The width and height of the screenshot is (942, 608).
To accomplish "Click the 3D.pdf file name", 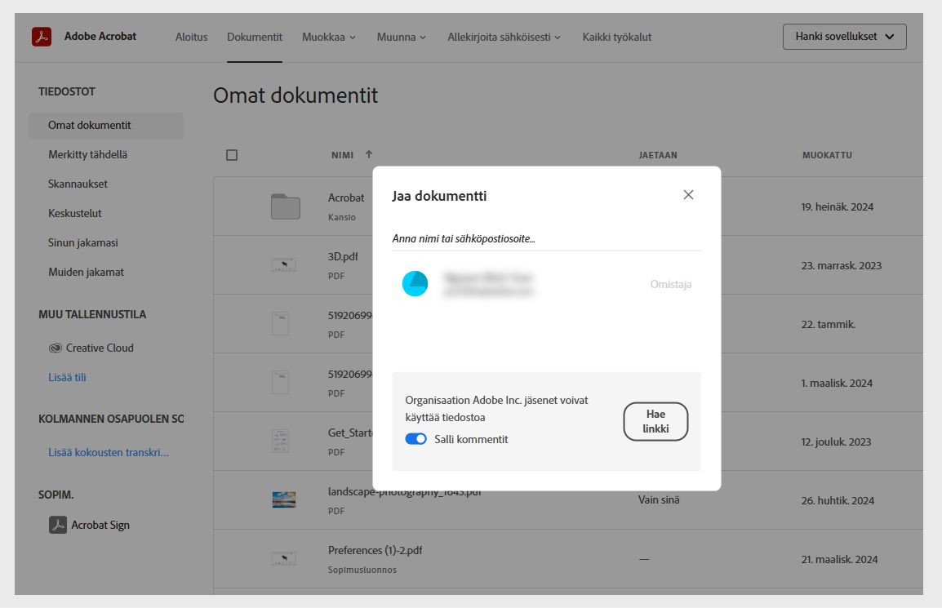I will [343, 256].
